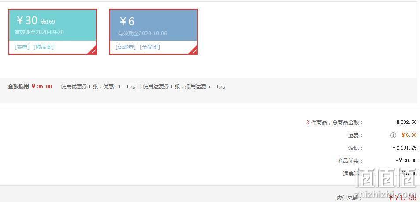Image resolution: width=420 pixels, height=202 pixels.
Task: Click the [东券] tag
Action: click(22, 47)
